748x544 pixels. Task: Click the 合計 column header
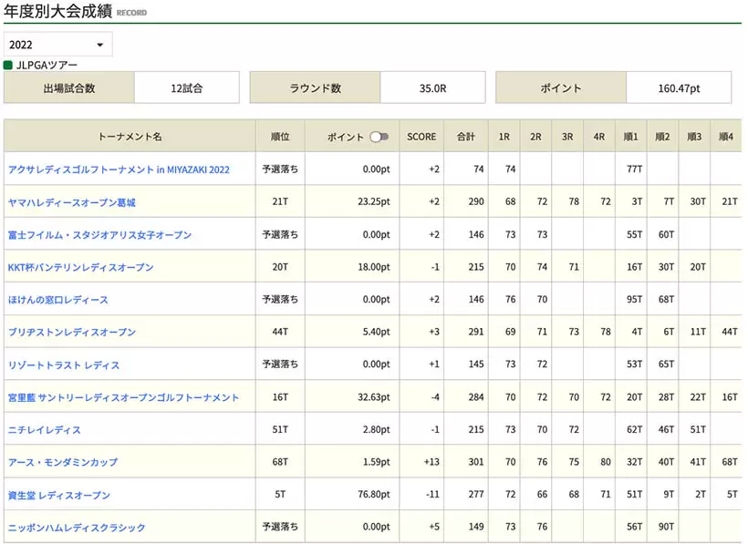466,137
